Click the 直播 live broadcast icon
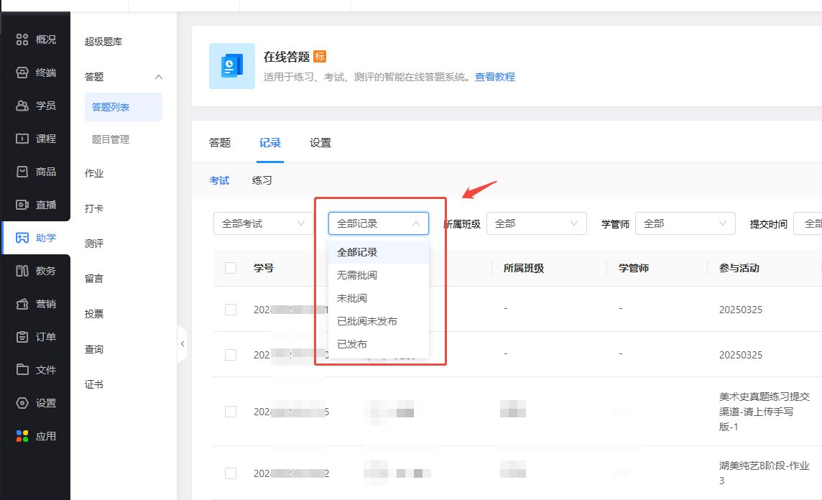This screenshot has height=500, width=822. point(22,205)
